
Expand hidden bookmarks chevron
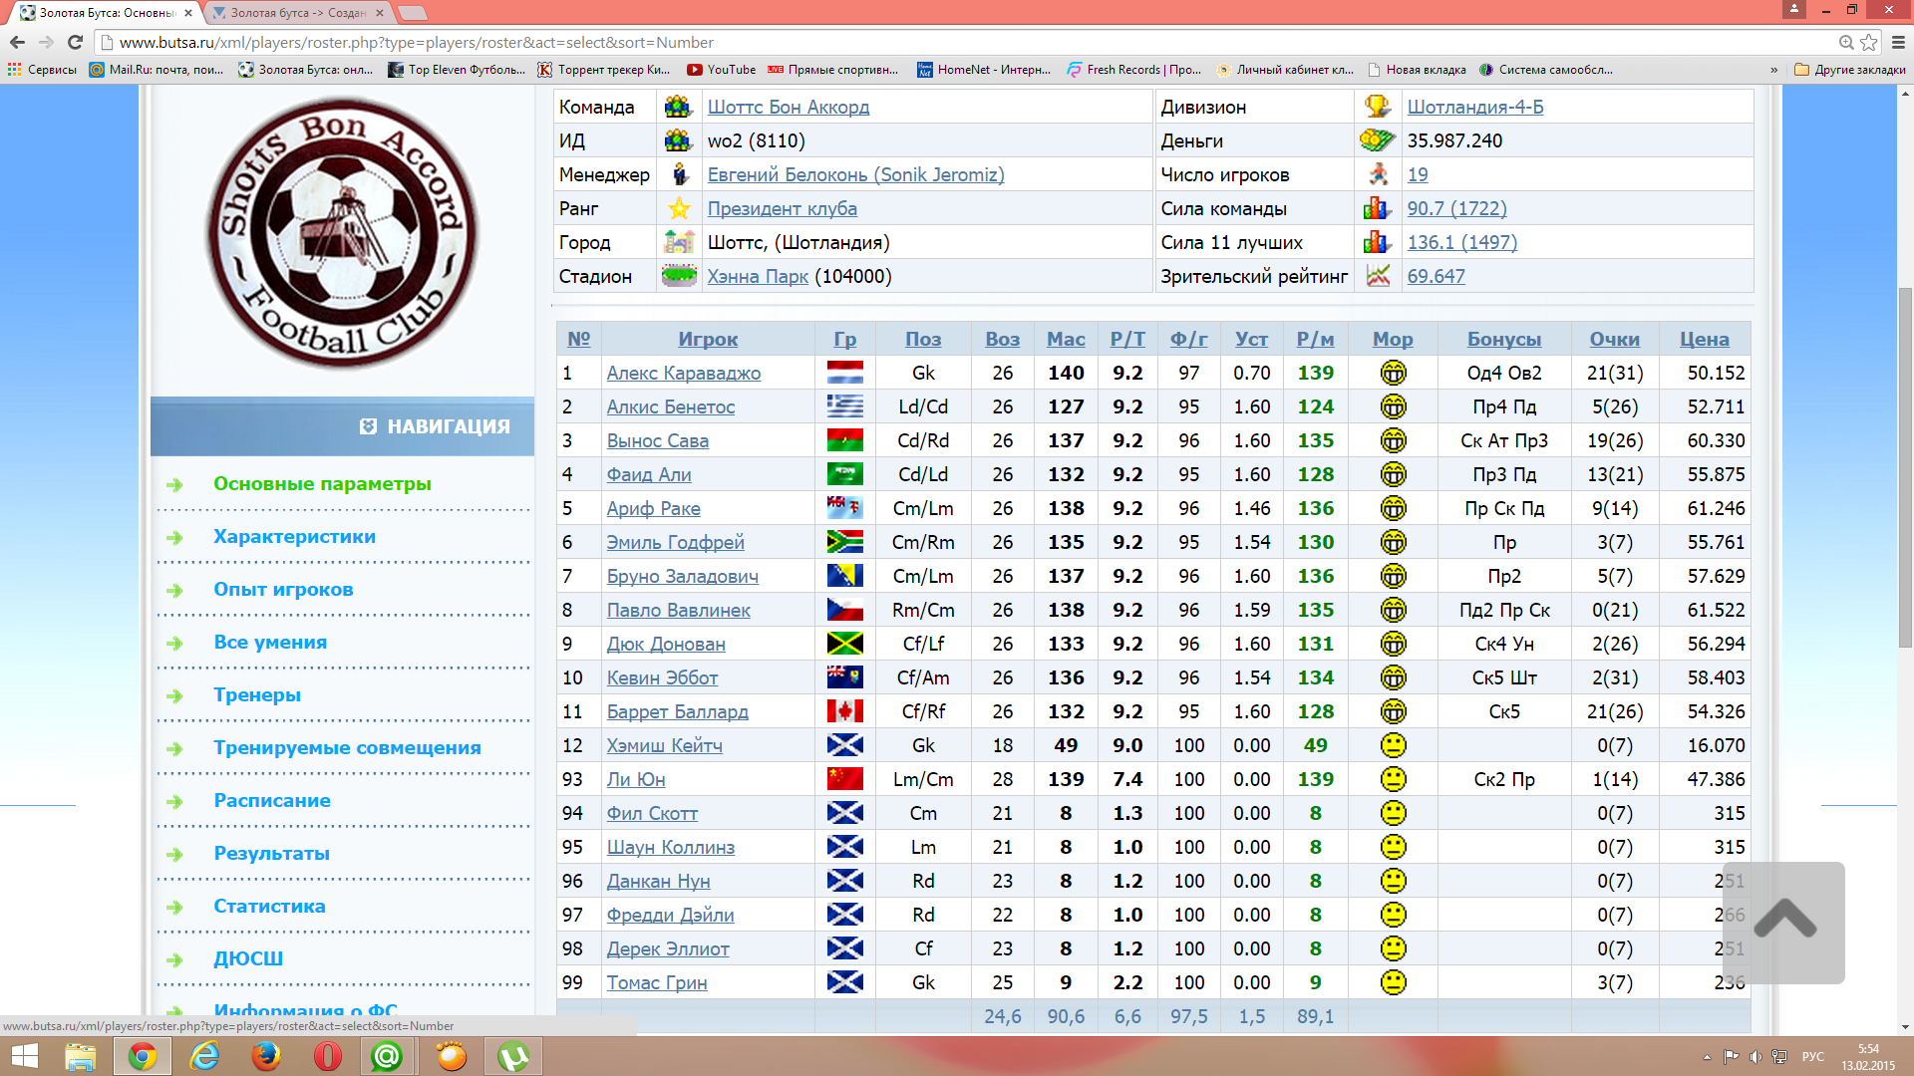click(1773, 70)
